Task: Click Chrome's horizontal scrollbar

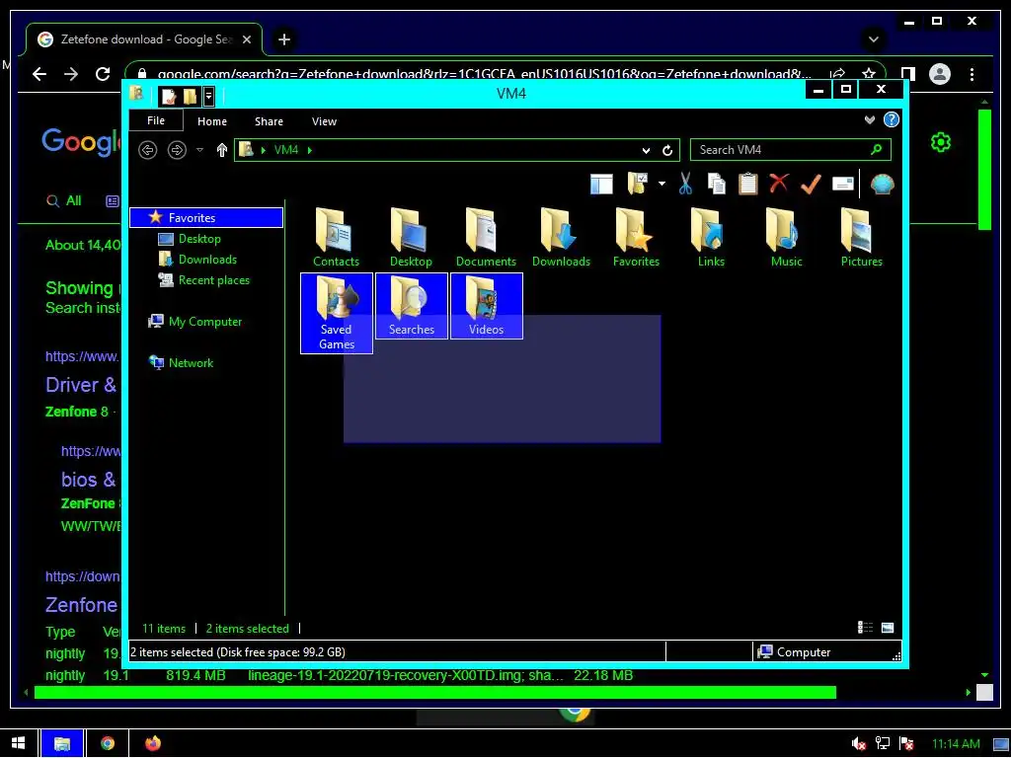Action: (435, 693)
